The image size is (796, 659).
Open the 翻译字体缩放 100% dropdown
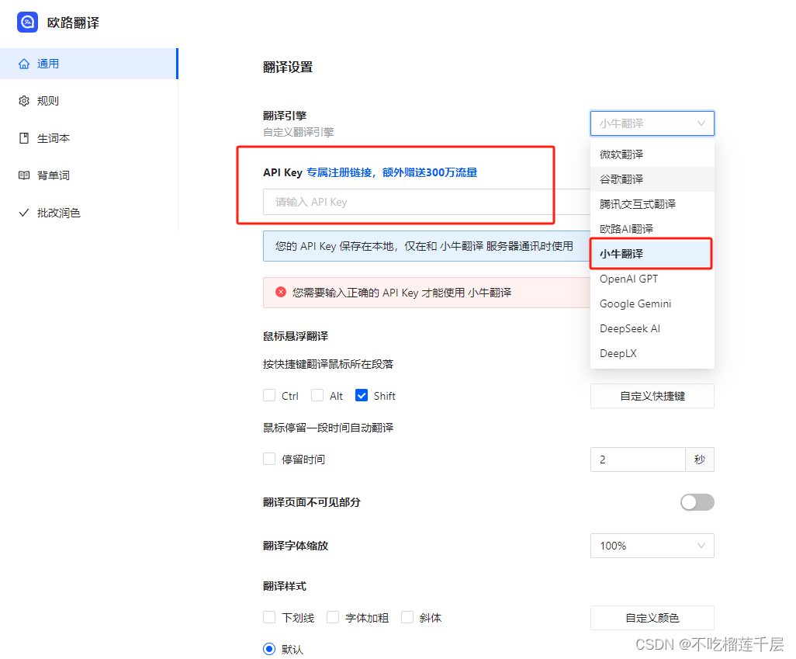point(652,546)
